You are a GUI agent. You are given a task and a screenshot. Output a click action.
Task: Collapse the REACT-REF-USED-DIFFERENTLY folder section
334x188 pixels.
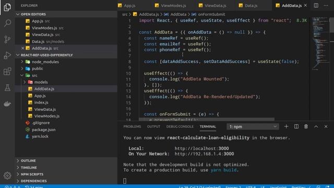(66, 55)
